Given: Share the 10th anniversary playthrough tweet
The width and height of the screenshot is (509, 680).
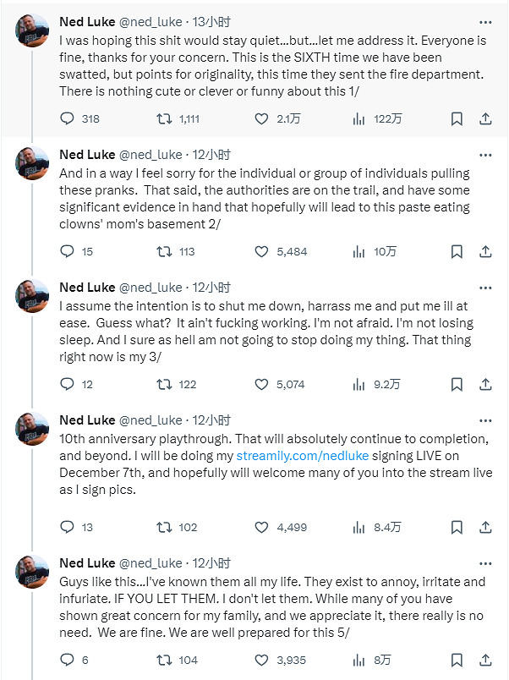Looking at the screenshot, I should [x=486, y=527].
